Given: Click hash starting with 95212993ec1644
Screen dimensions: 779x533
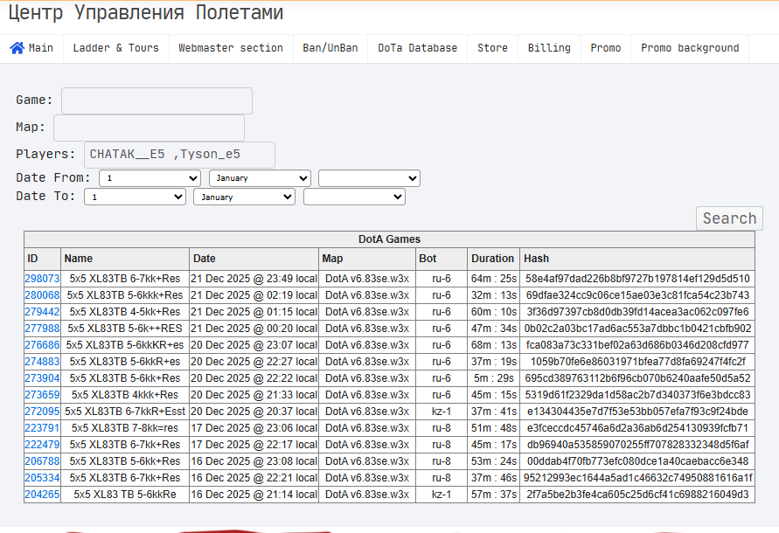Looking at the screenshot, I should click(637, 478).
